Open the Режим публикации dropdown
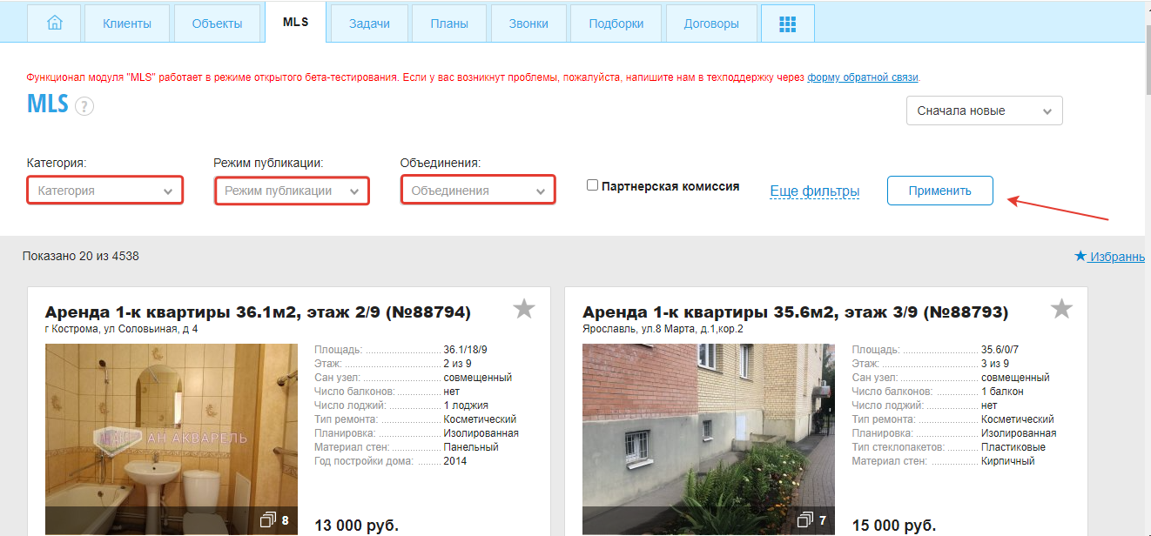Screen dimensions: 1151x536 tap(292, 191)
